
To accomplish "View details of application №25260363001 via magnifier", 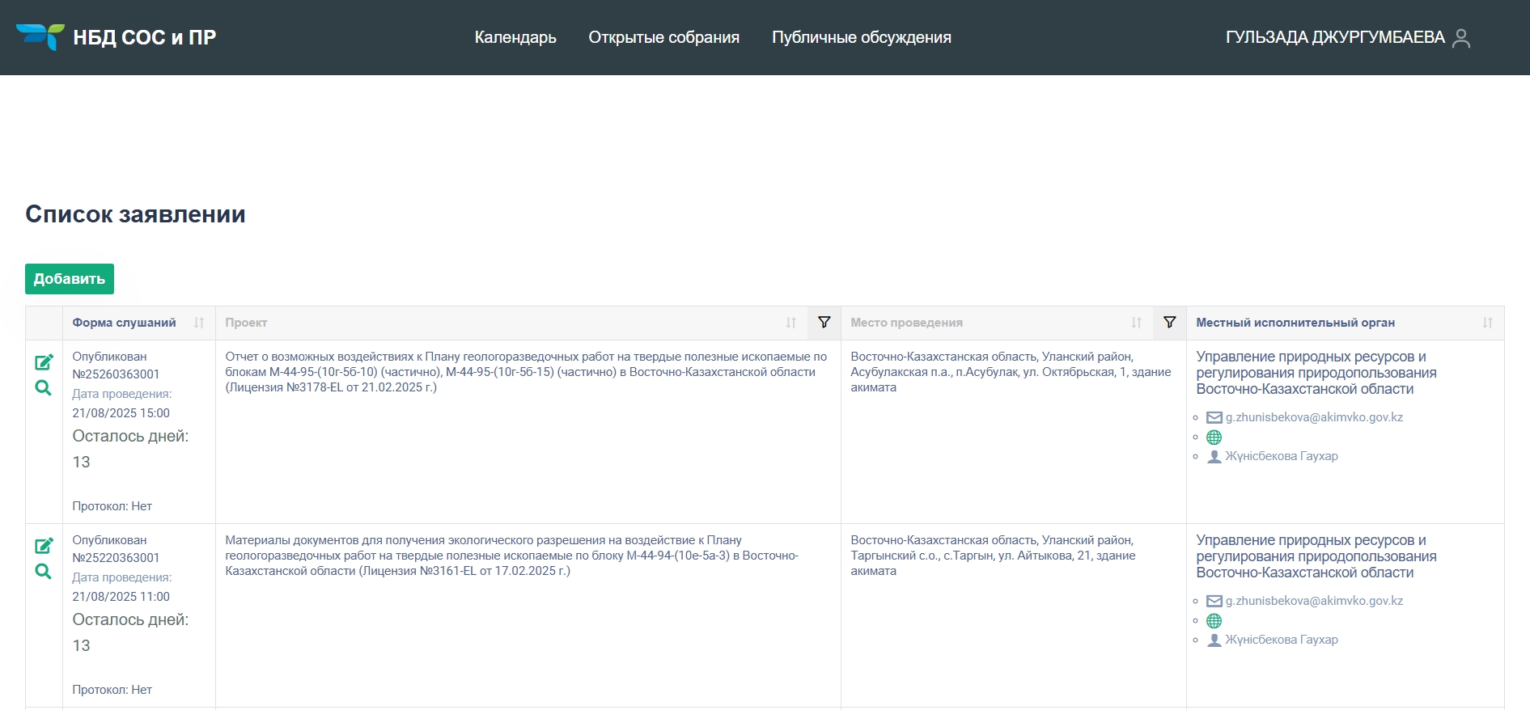I will point(44,388).
